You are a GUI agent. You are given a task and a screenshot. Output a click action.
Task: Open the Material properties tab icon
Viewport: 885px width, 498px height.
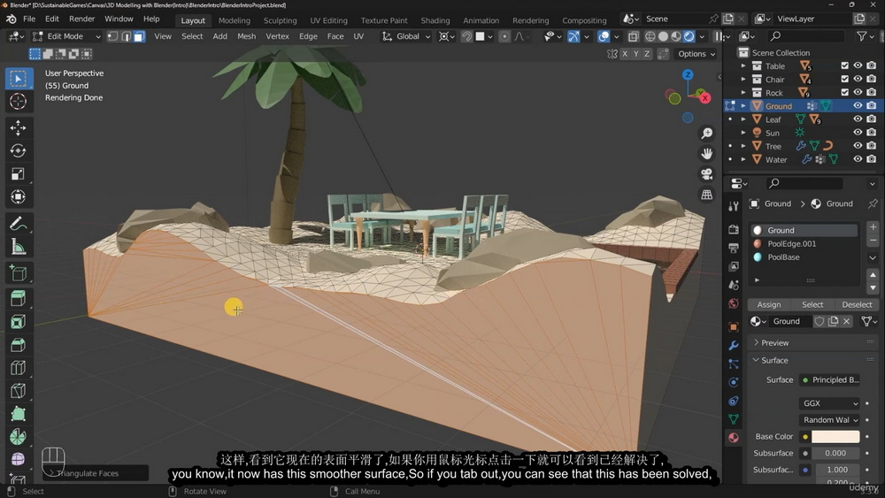(x=734, y=438)
